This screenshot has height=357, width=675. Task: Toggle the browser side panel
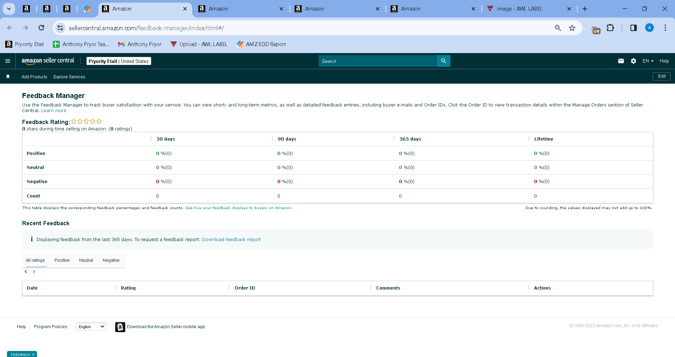[634, 28]
